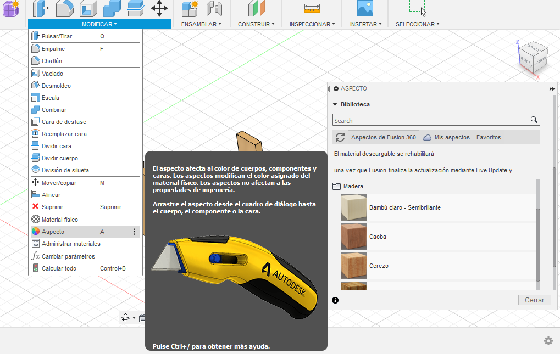This screenshot has width=560, height=354.
Task: Expand the CONSTRUIR dropdown
Action: pyautogui.click(x=256, y=24)
